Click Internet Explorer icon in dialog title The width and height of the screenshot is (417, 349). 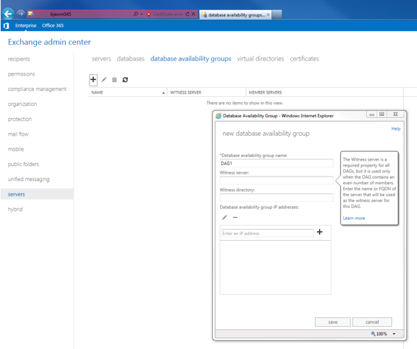[219, 116]
